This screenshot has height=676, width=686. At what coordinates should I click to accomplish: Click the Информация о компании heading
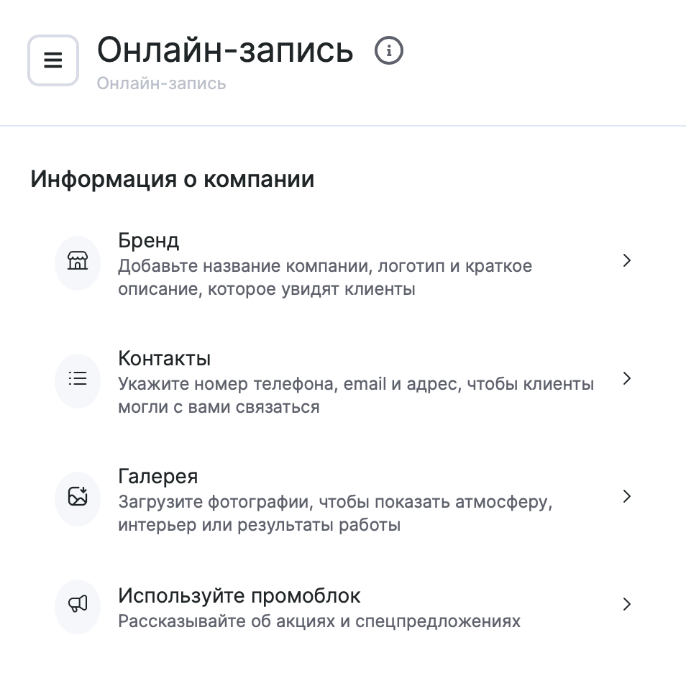click(173, 178)
